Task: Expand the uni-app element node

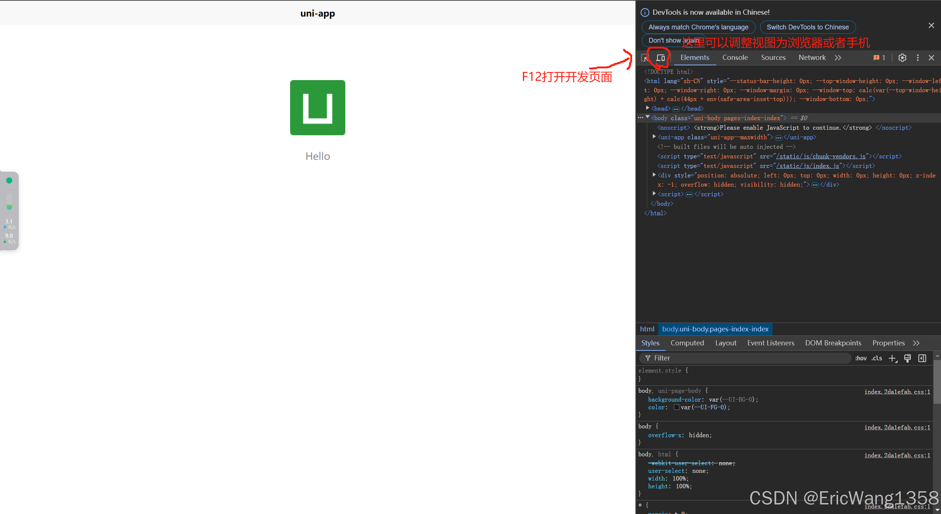Action: pos(654,136)
